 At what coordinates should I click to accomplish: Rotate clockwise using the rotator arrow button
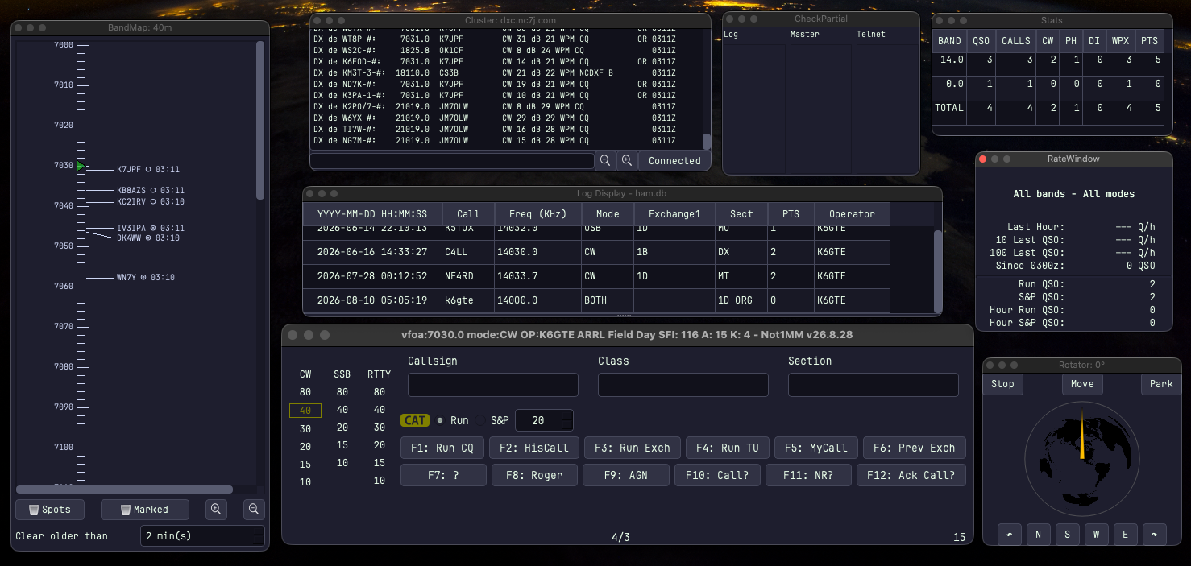coord(1156,534)
